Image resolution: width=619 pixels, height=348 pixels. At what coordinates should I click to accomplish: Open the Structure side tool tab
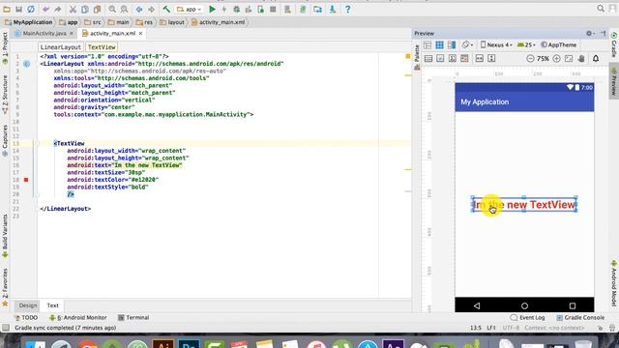click(x=5, y=94)
